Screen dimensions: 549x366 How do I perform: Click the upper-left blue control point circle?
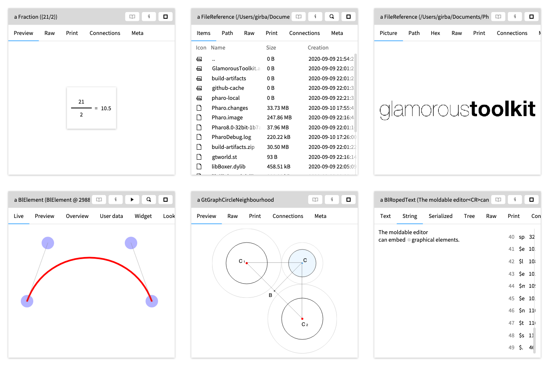click(x=48, y=243)
